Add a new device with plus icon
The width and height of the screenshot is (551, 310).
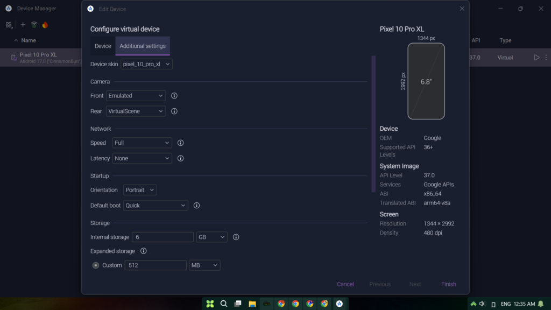pyautogui.click(x=23, y=25)
